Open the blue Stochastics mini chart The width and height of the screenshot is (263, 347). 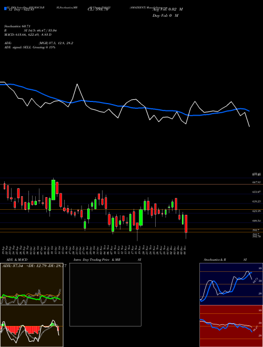tap(231, 284)
